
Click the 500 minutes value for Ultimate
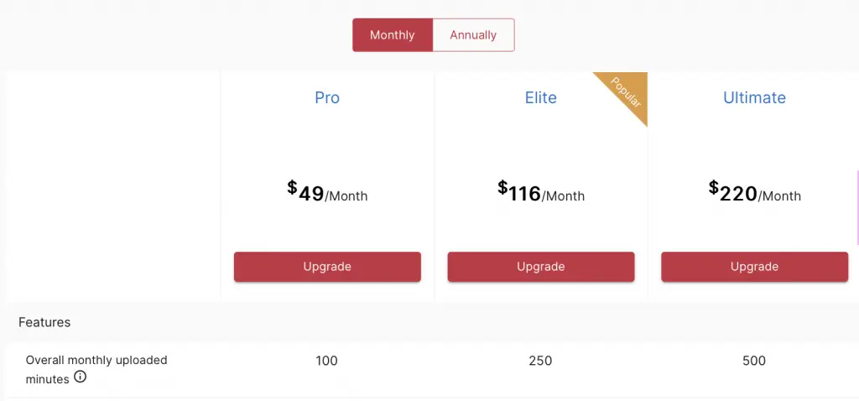[x=754, y=361]
